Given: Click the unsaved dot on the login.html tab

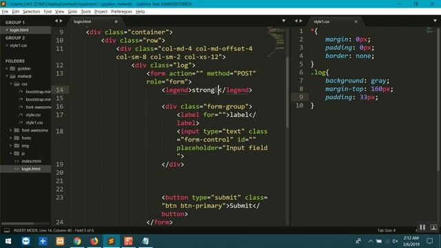Looking at the screenshot, I should (116, 21).
